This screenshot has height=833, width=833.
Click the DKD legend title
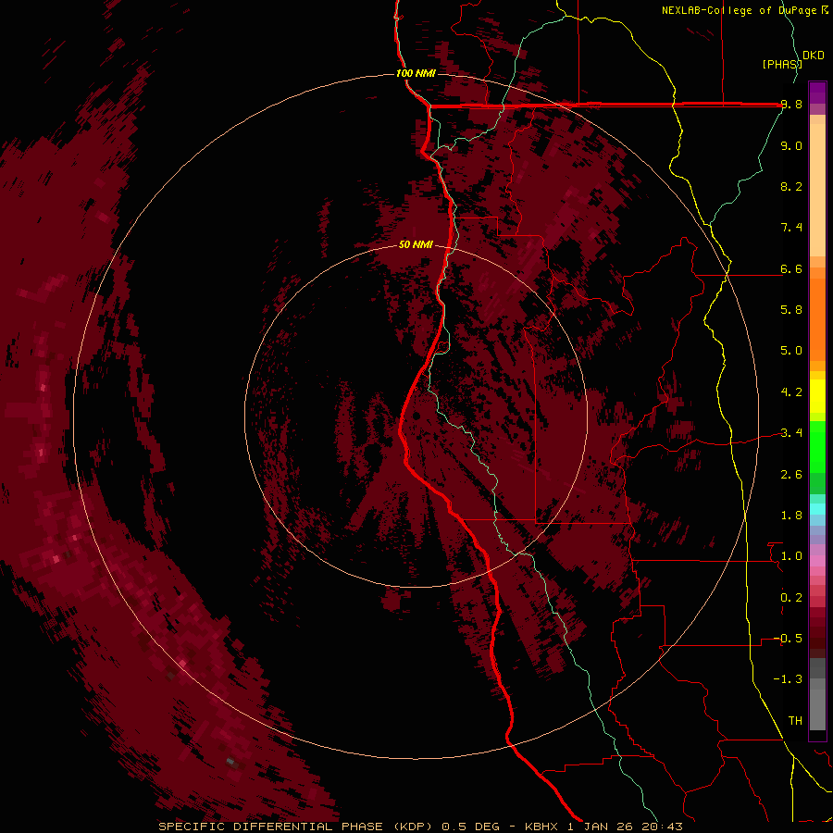click(813, 56)
